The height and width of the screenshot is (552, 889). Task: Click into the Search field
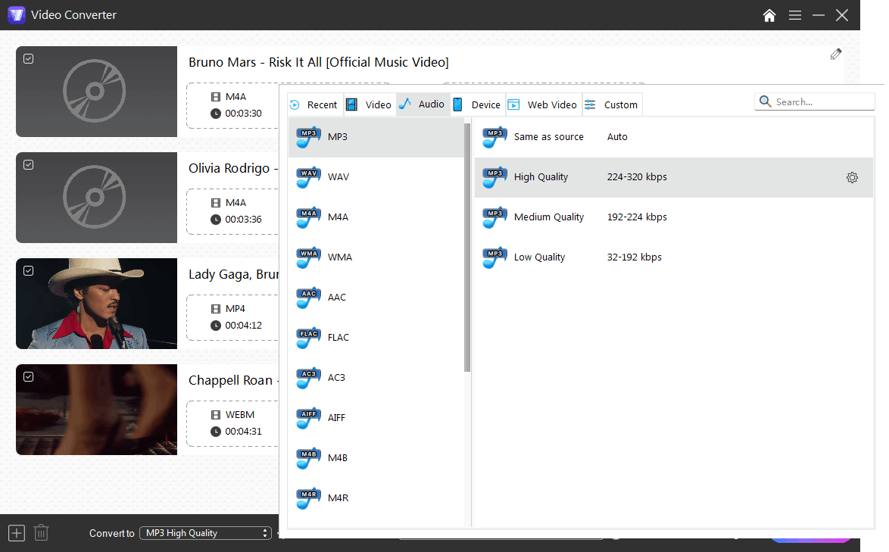[815, 101]
